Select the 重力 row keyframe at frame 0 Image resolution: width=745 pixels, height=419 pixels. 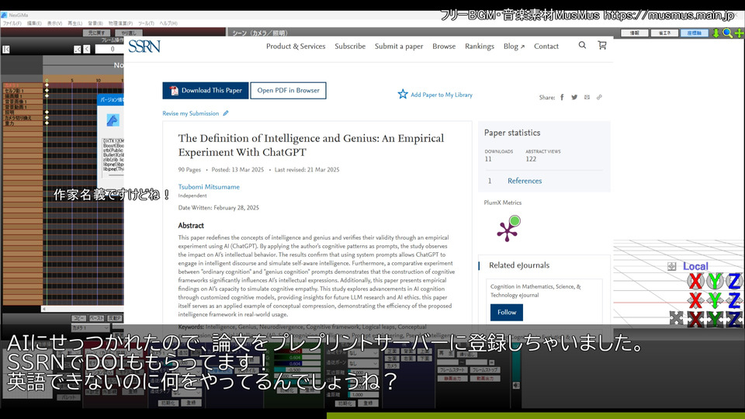click(47, 123)
